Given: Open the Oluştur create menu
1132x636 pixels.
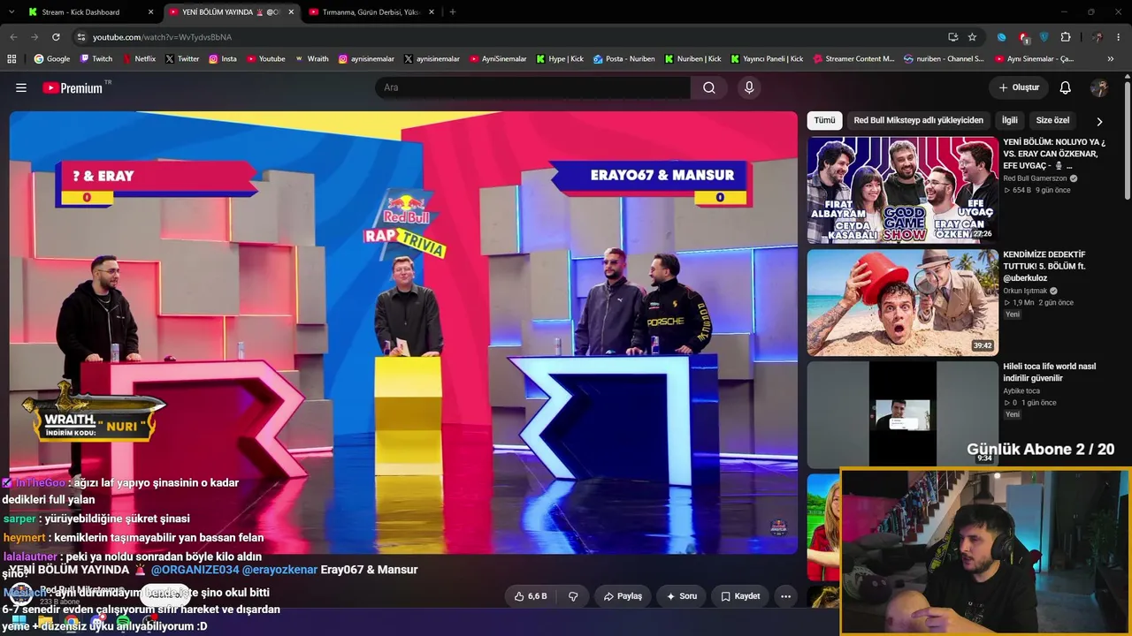Looking at the screenshot, I should (x=1019, y=87).
